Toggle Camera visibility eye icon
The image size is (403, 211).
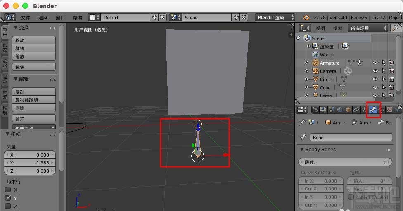375,71
